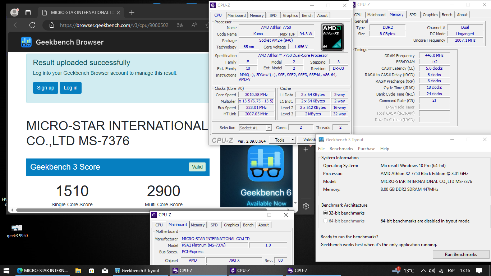Open the notification center icon
Viewport: 491px width, 276px height.
click(x=479, y=271)
